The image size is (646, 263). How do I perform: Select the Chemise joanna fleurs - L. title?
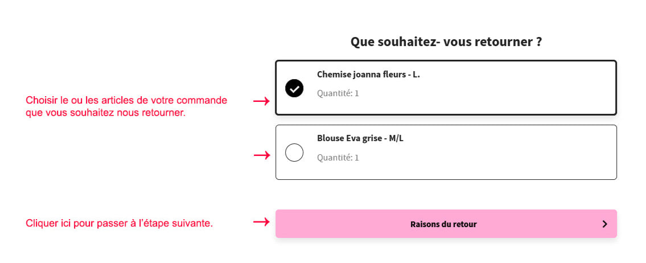(x=368, y=75)
